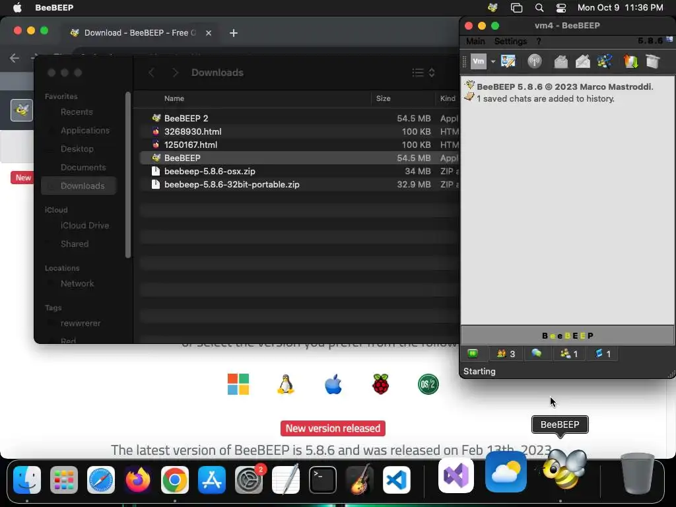The image size is (676, 507).
Task: Go back in Finder with the left chevron
Action: (x=151, y=73)
